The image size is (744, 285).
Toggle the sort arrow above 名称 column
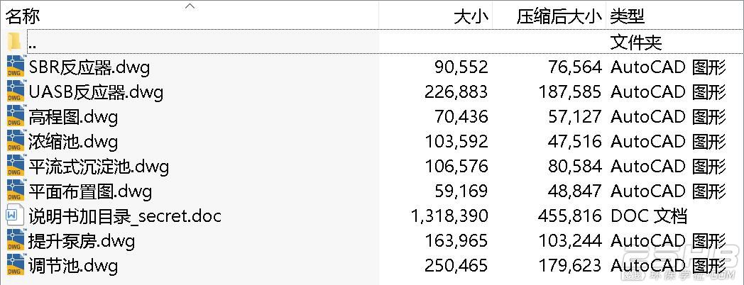pos(190,6)
